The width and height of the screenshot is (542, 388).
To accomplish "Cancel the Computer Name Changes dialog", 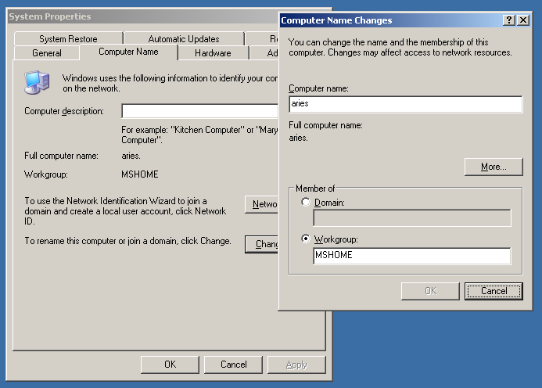I will tap(494, 291).
